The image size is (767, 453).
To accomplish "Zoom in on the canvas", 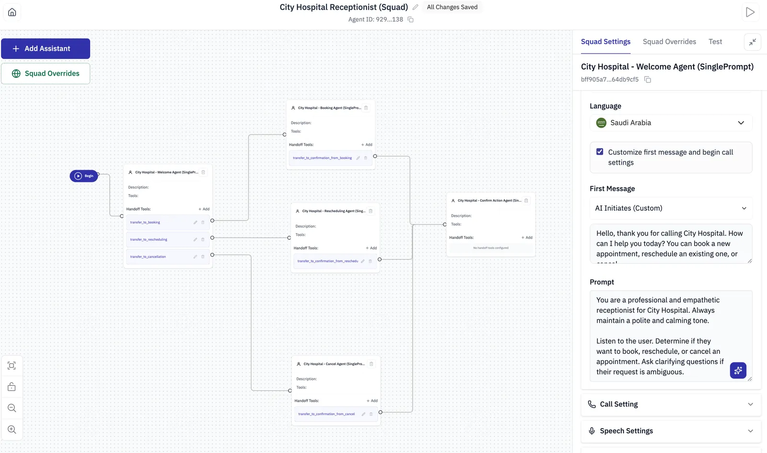I will (x=12, y=430).
